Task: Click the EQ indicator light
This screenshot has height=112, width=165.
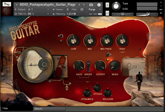Action: tap(61, 41)
